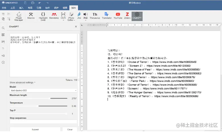This screenshot has width=222, height=132.
Task: Open the feedback megaphone sidebar icon
Action: tap(3, 55)
